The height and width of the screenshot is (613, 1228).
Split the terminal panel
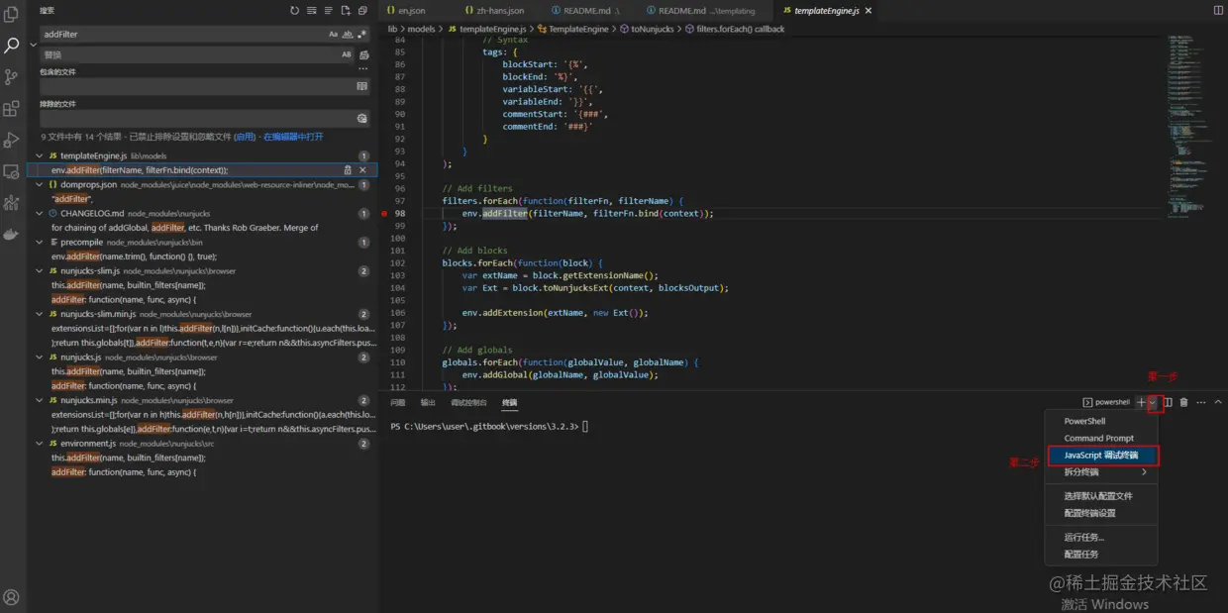click(1169, 402)
